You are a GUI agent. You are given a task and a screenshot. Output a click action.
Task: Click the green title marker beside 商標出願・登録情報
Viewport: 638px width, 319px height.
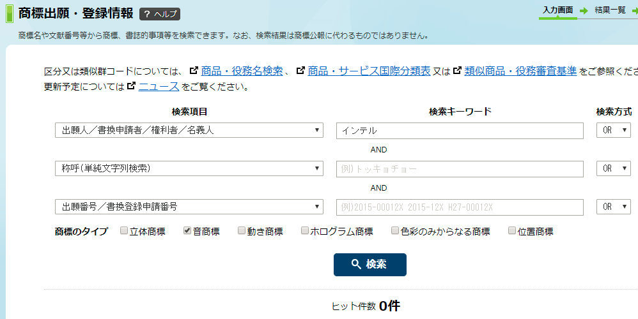pyautogui.click(x=10, y=14)
